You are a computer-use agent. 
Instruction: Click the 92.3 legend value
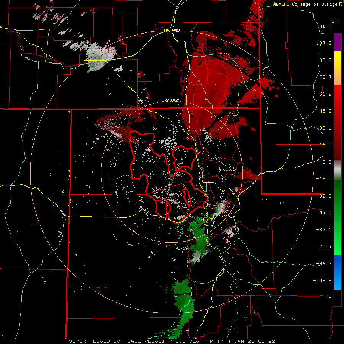tap(325, 60)
